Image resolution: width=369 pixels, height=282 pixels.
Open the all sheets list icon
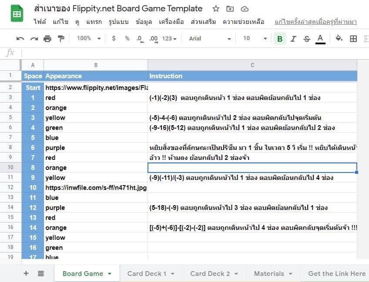coord(41,273)
